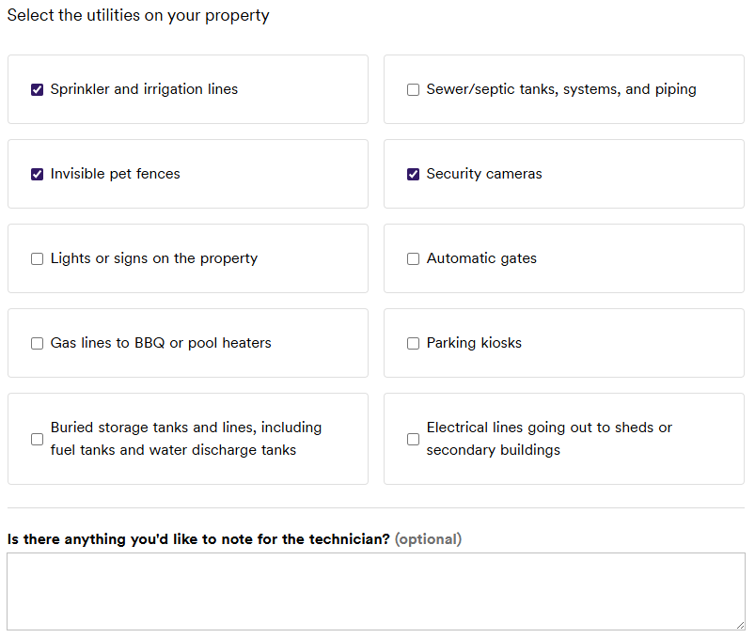
Task: Click the Security cameras option card
Action: 563,174
